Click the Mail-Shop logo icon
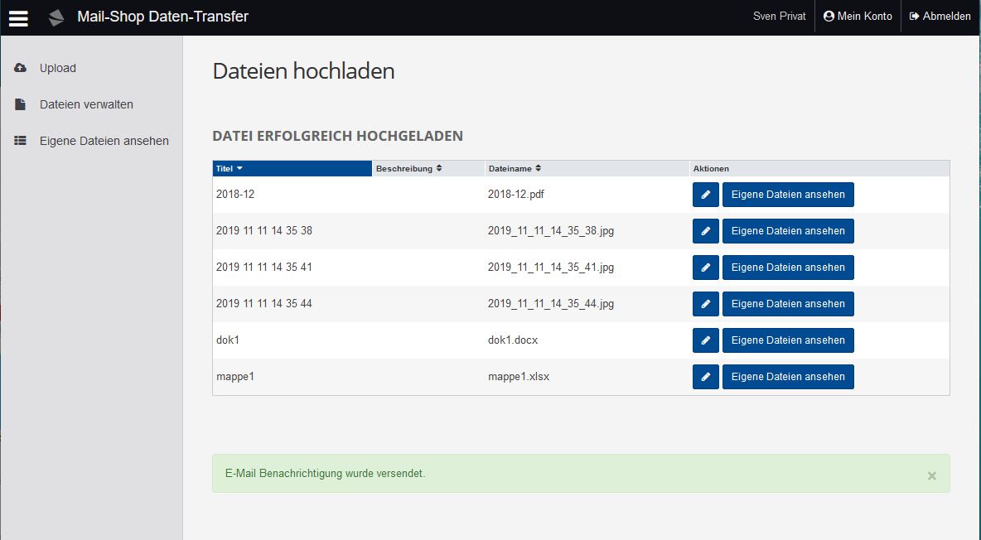This screenshot has width=981, height=540. click(56, 17)
